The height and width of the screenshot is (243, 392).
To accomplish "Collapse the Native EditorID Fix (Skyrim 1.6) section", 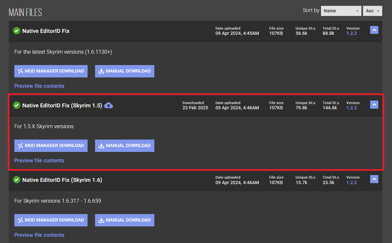I will [374, 179].
